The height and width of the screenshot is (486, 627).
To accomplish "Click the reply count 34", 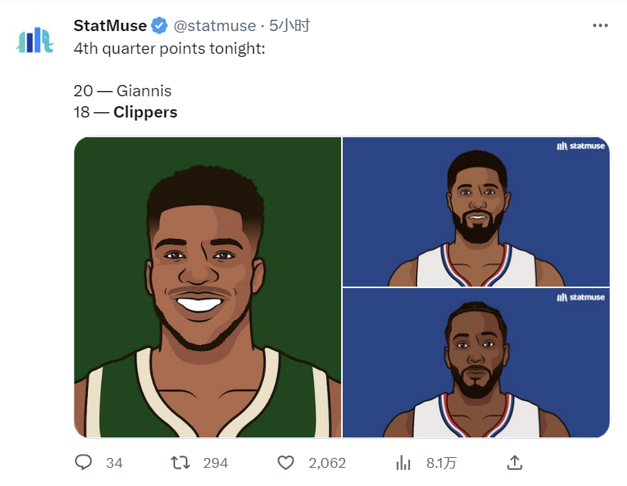I will pyautogui.click(x=114, y=462).
